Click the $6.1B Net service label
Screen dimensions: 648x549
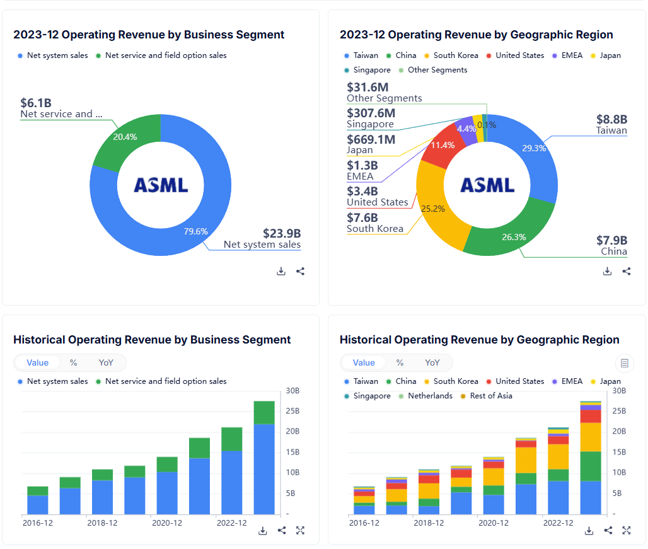coord(61,108)
